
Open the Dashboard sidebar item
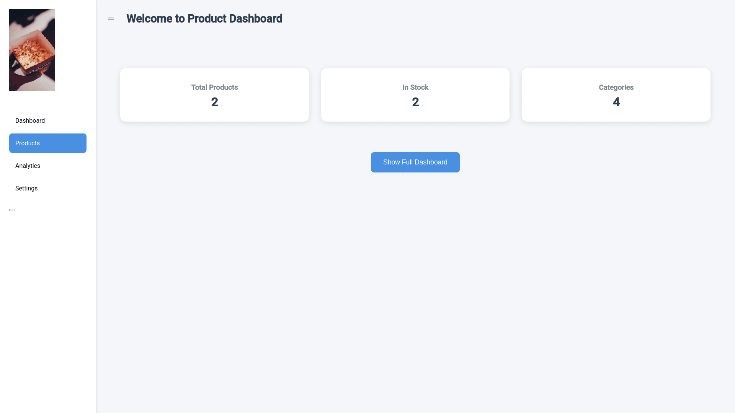pos(30,121)
